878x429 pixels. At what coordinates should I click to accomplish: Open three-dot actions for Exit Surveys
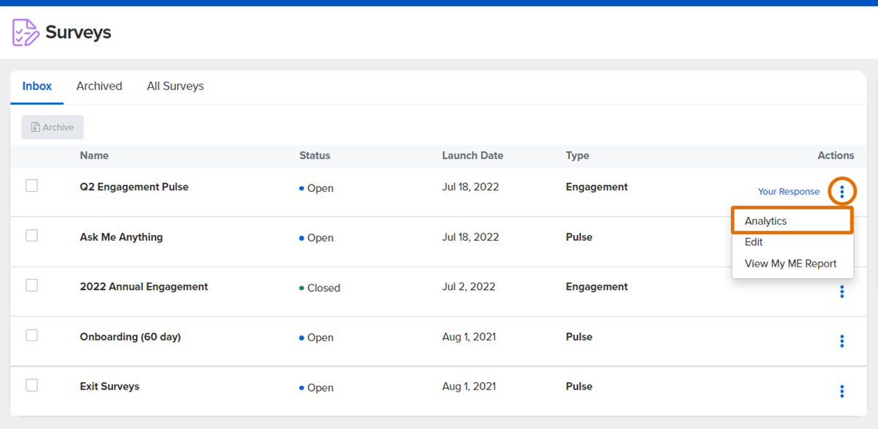pyautogui.click(x=842, y=391)
